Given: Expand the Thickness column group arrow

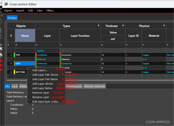Looking at the screenshot, I should tap(123, 25).
